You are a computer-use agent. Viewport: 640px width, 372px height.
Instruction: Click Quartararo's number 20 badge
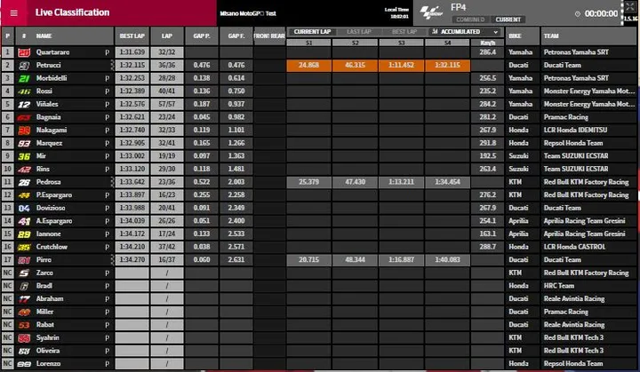[x=24, y=52]
